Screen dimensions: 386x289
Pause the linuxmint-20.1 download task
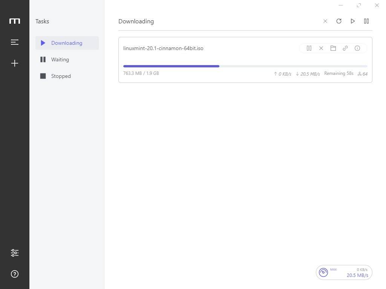click(309, 48)
